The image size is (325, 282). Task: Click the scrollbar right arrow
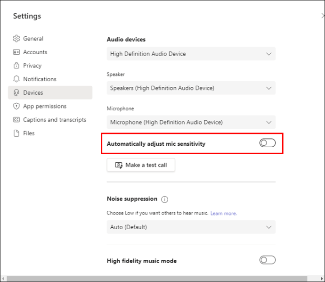tap(322, 279)
